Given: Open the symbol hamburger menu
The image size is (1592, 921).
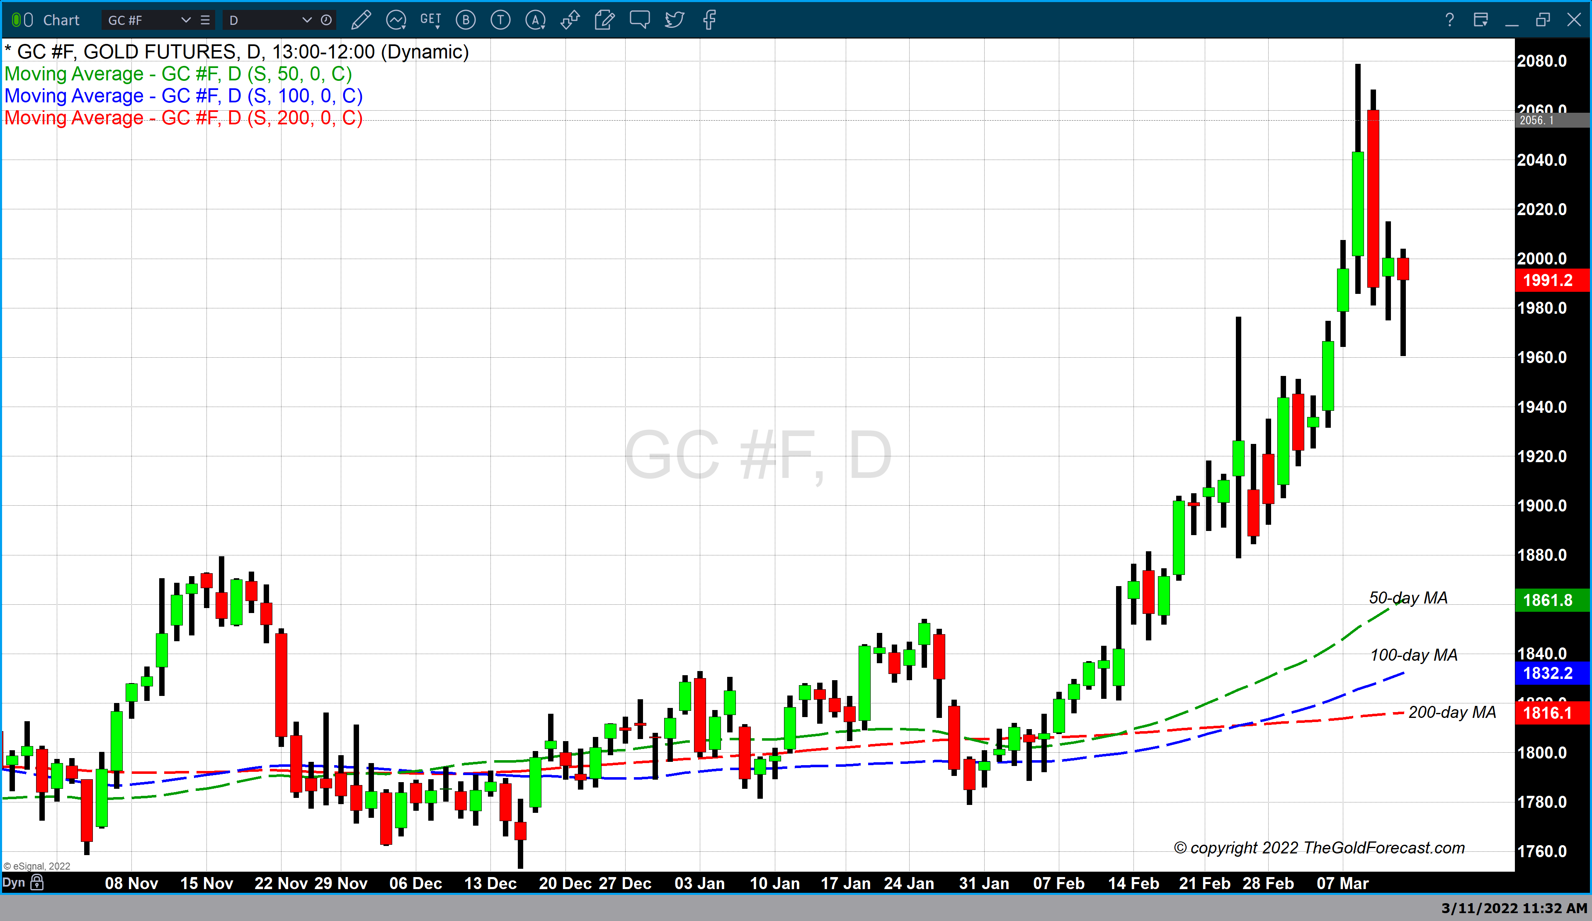Looking at the screenshot, I should point(205,20).
